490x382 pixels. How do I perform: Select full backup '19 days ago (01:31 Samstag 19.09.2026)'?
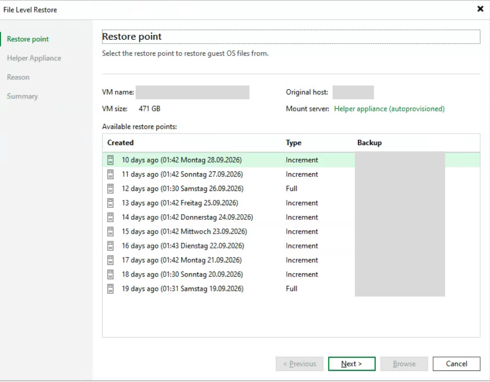pos(291,289)
